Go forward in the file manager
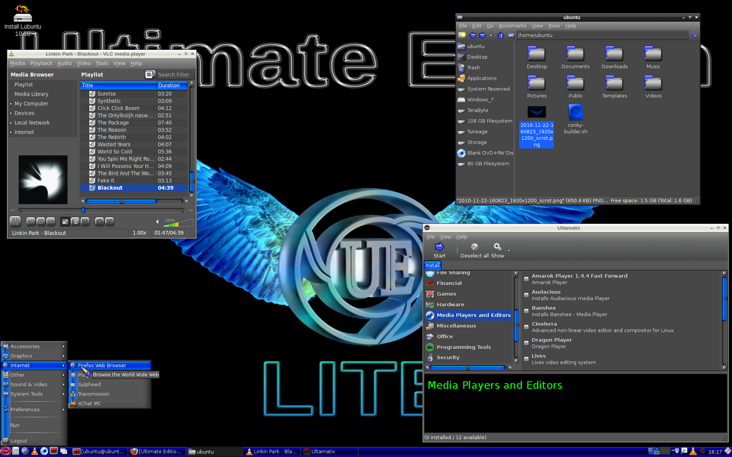The height and width of the screenshot is (457, 732). click(x=482, y=35)
